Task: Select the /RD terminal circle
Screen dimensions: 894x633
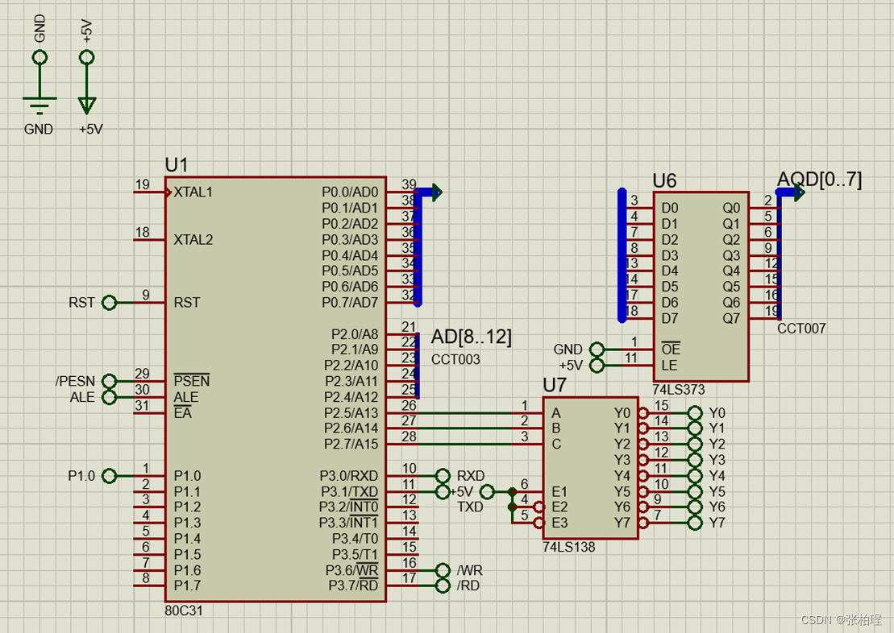Action: pyautogui.click(x=443, y=585)
